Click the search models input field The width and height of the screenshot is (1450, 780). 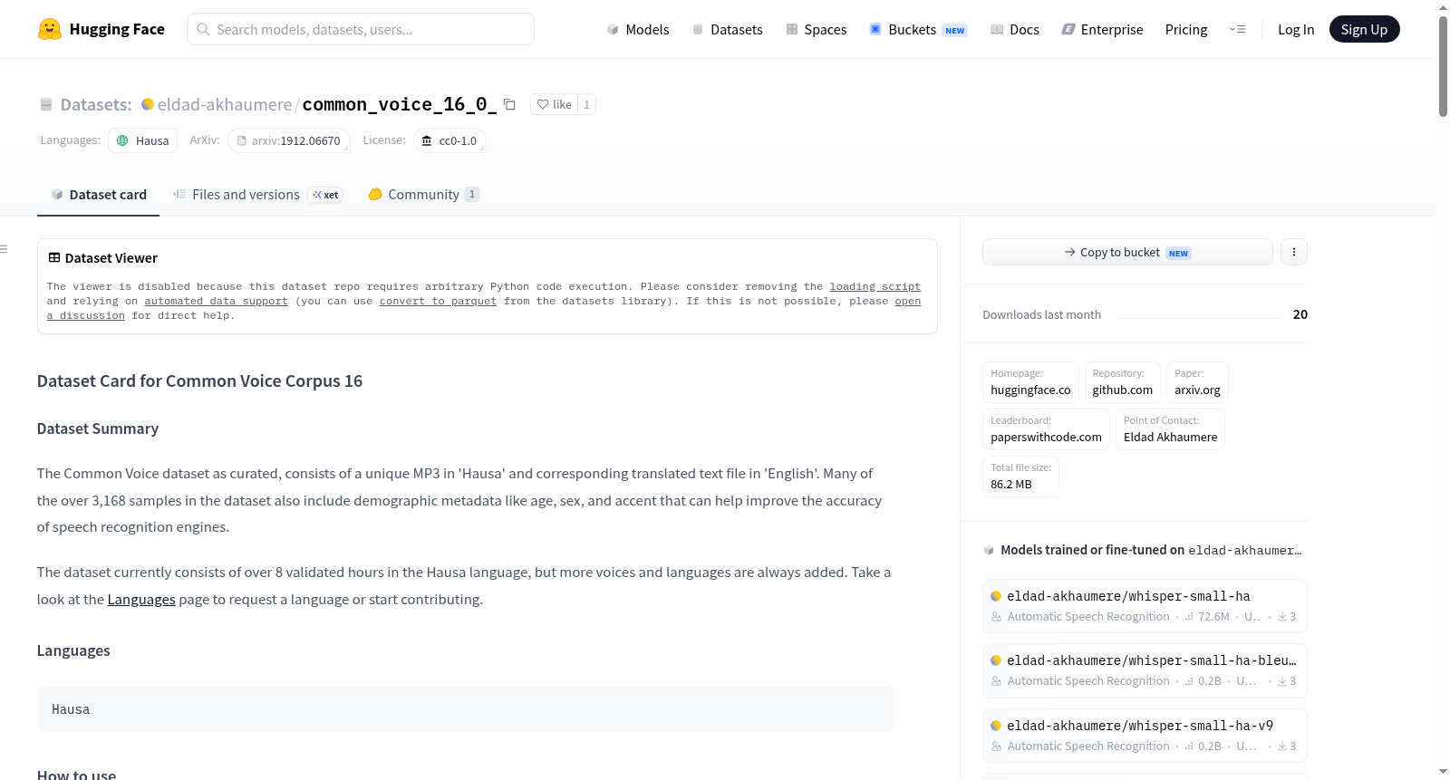[x=361, y=29]
